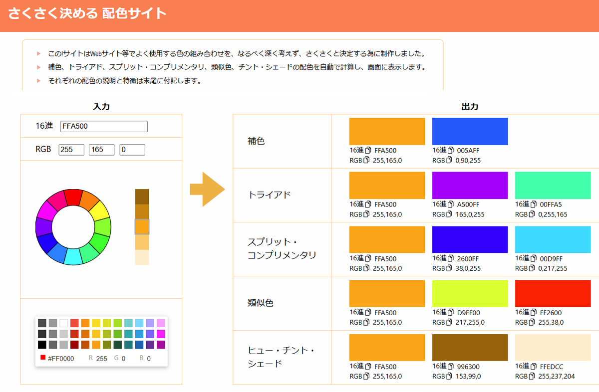Pick the black swatch in the palette grid
Screen dimensions: 599x392
[42, 345]
